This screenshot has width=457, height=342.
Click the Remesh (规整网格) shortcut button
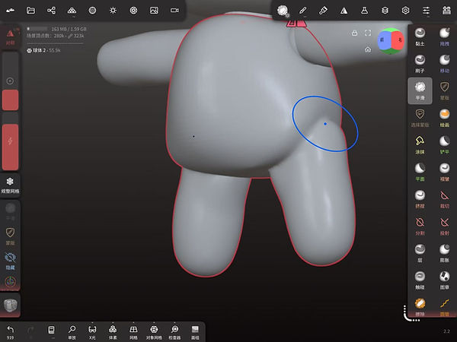click(x=10, y=185)
